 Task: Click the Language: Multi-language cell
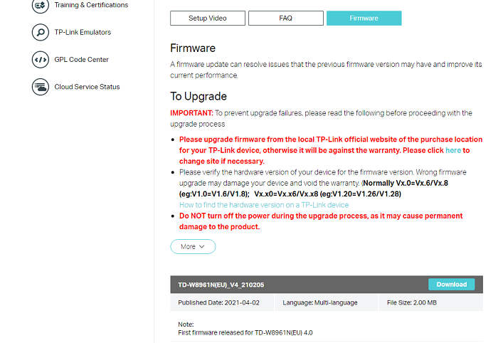pos(327,302)
